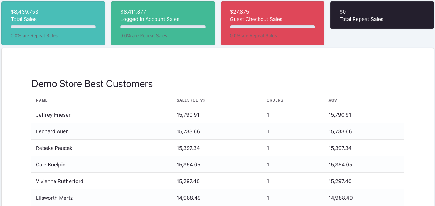Click the dark Total Repeat Sales card
435x206 pixels.
pyautogui.click(x=382, y=16)
